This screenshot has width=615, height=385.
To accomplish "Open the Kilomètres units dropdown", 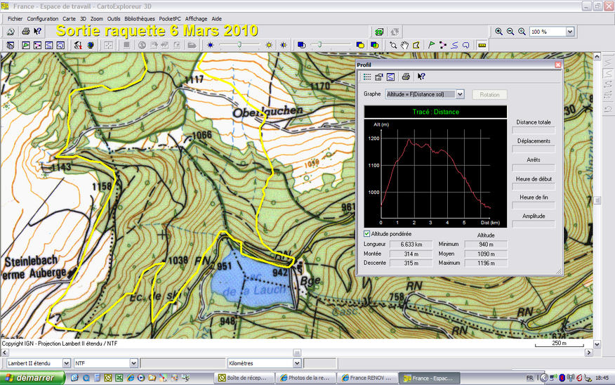I will (x=297, y=363).
